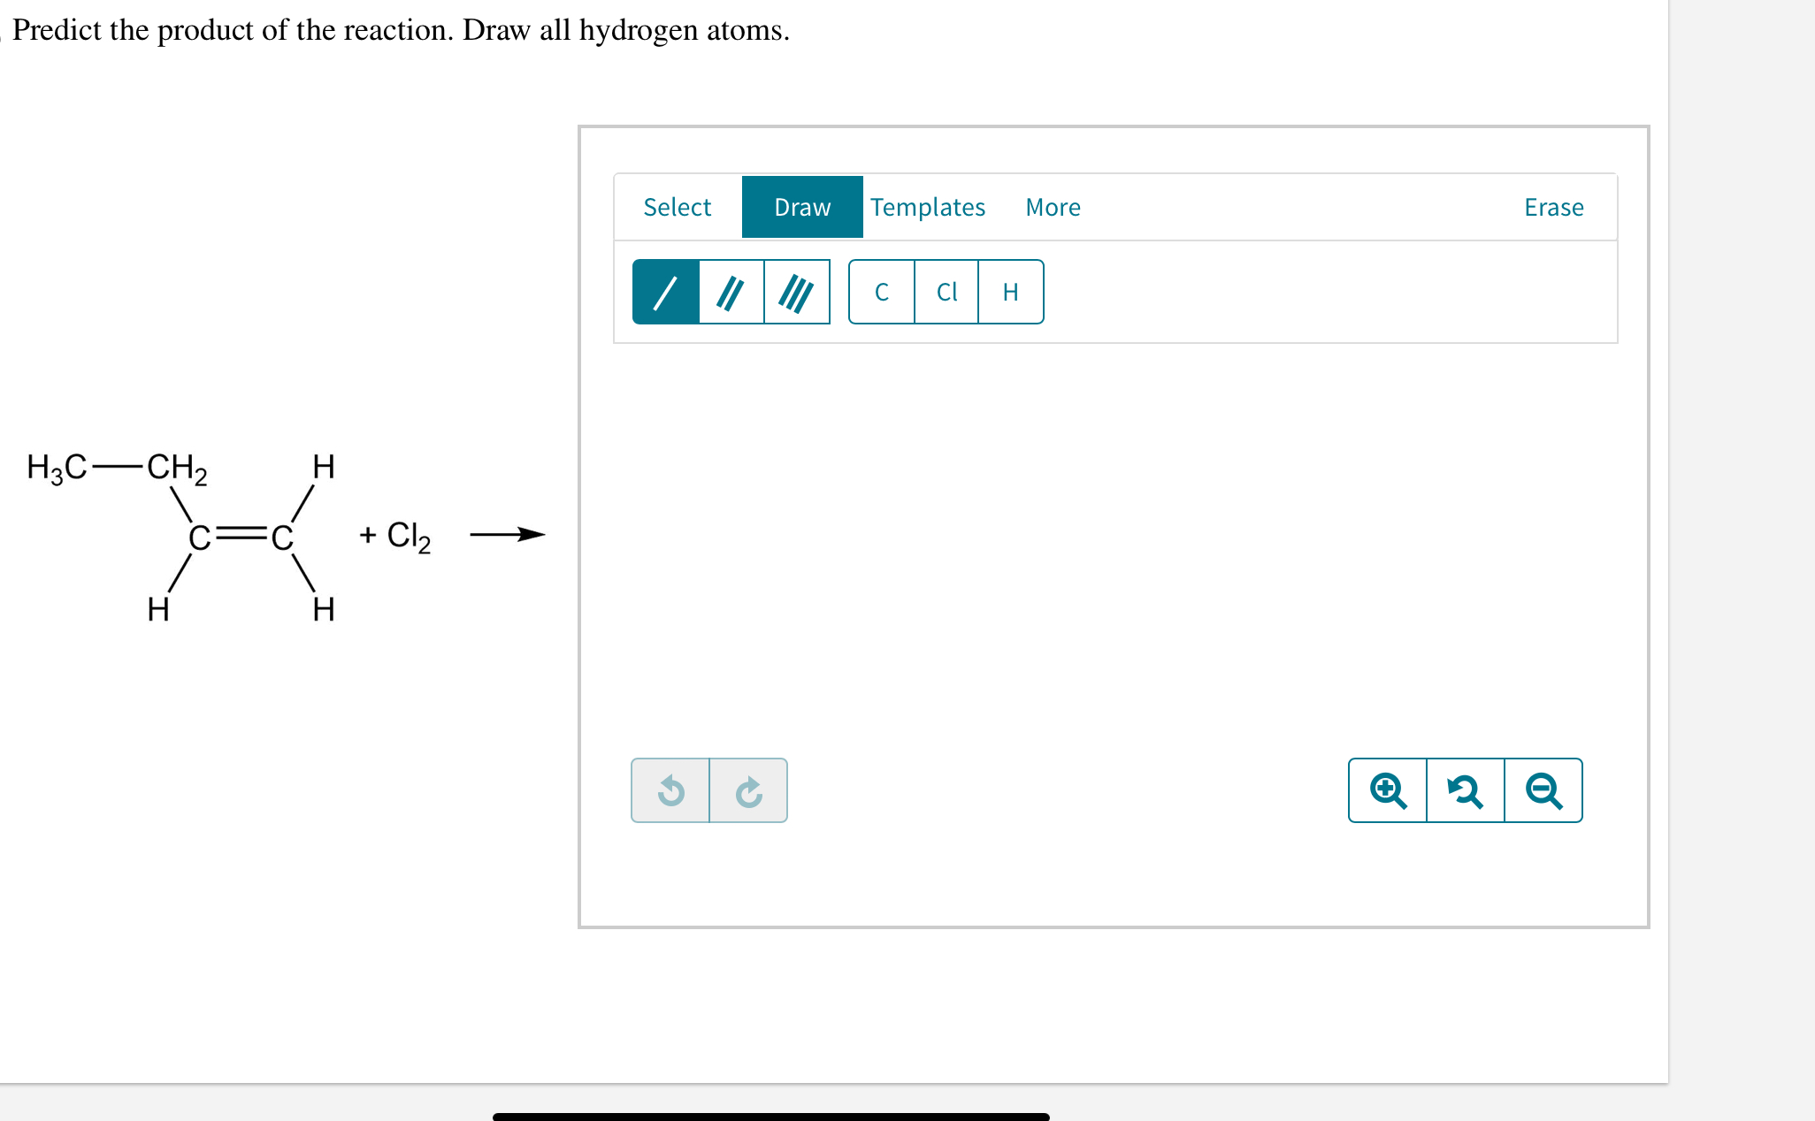Click the redo icon
The height and width of the screenshot is (1121, 1815).
pos(747,789)
